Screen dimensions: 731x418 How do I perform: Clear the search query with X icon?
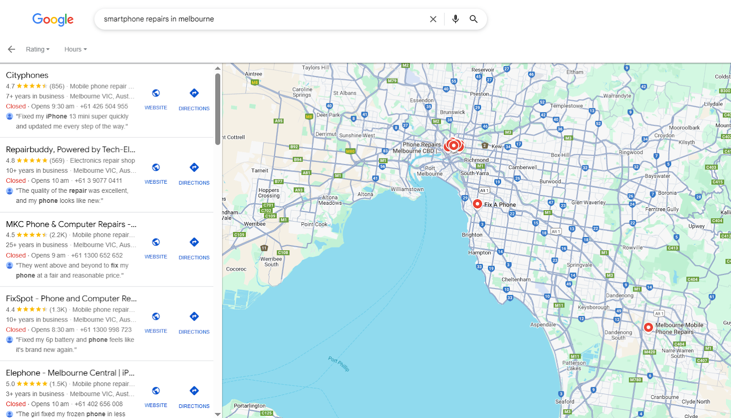click(x=433, y=19)
